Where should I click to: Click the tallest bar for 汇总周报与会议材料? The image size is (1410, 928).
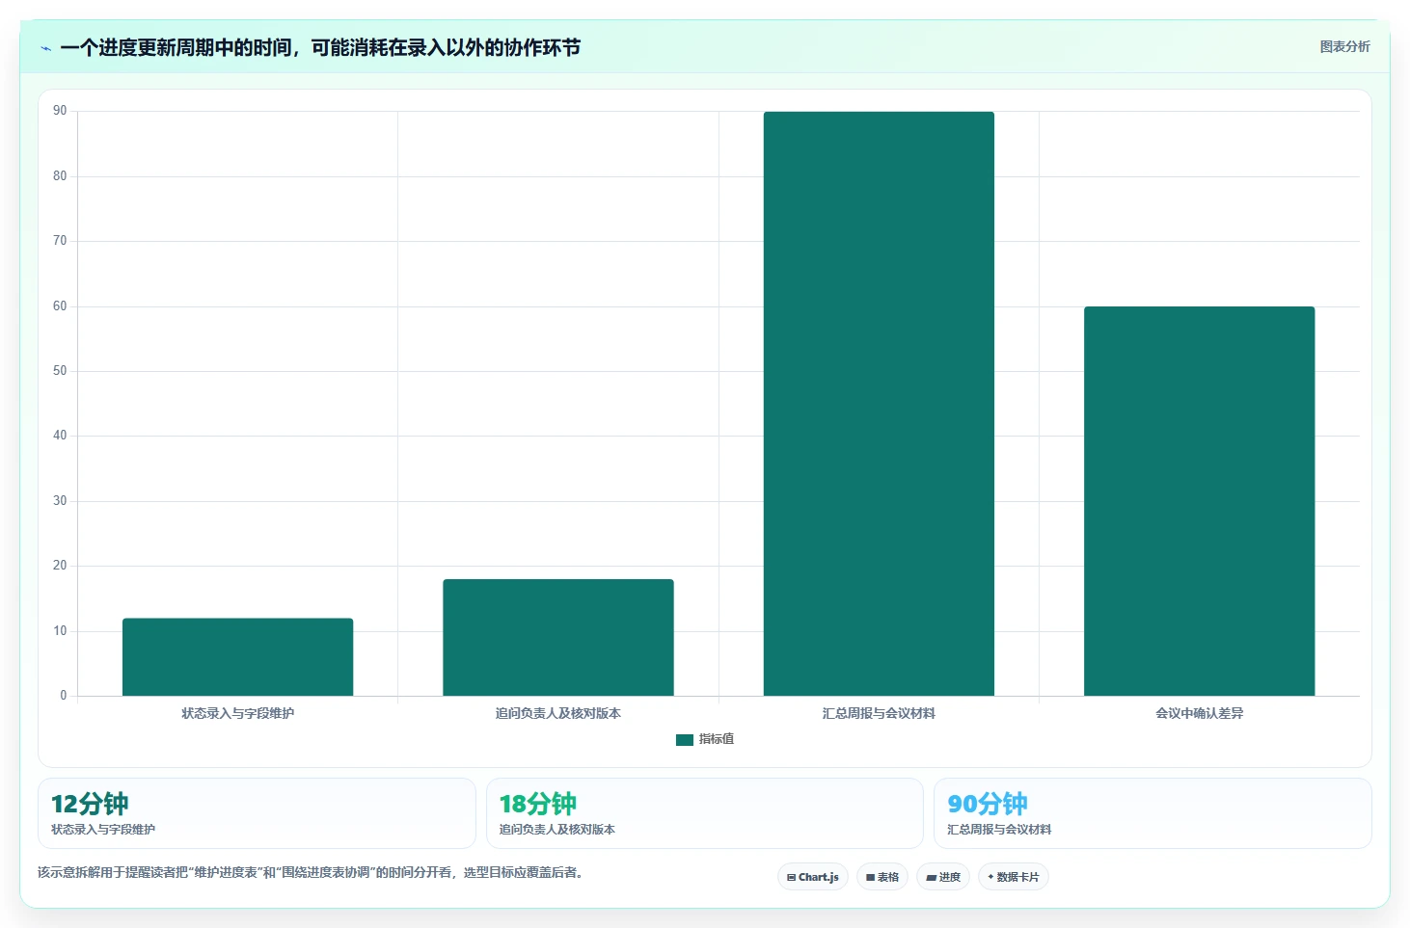pyautogui.click(x=879, y=404)
